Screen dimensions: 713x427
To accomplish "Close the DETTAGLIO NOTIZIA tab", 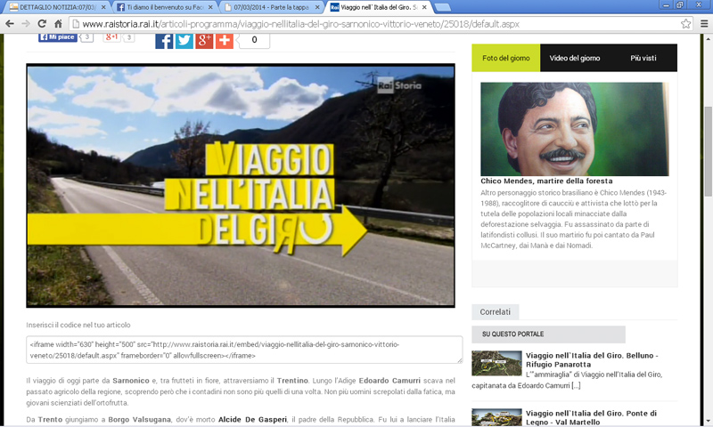I will coord(103,7).
